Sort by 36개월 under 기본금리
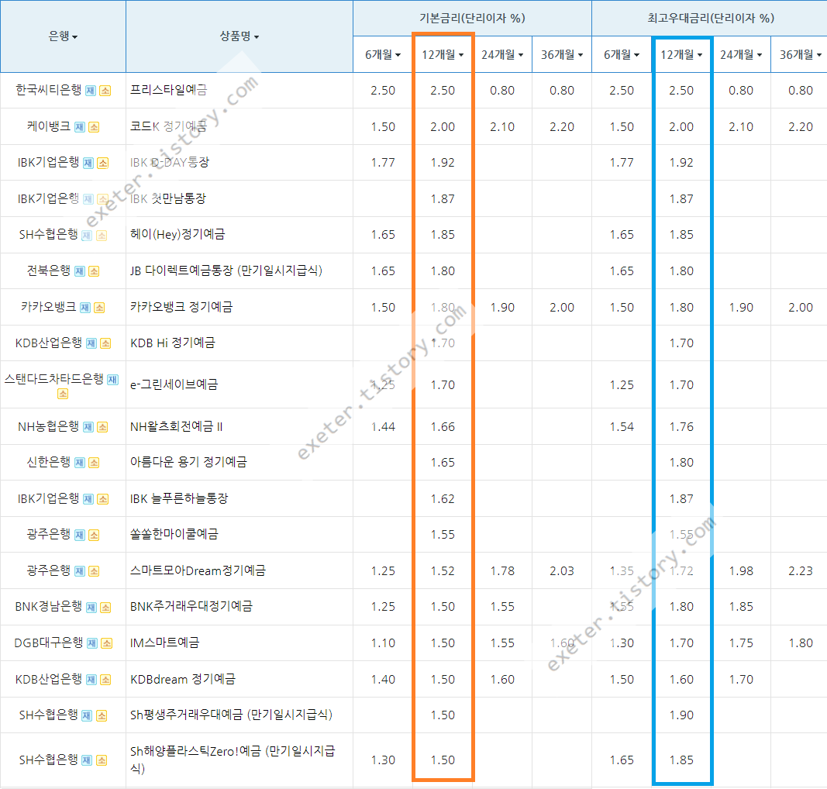 562,54
